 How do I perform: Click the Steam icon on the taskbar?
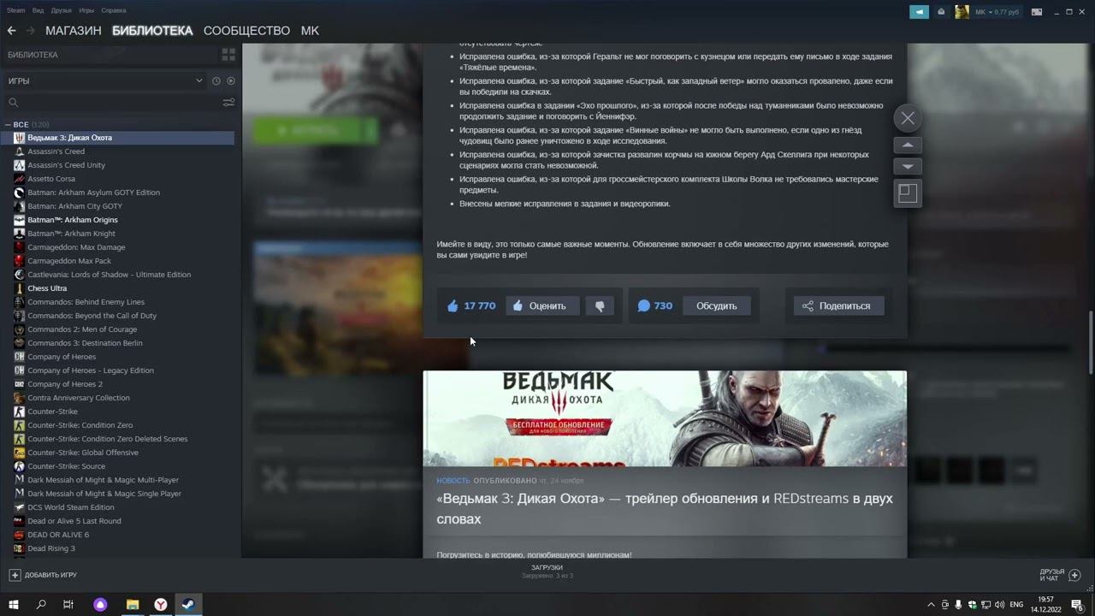[188, 604]
